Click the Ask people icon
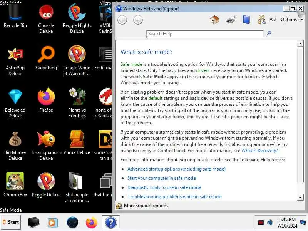 coord(262,20)
